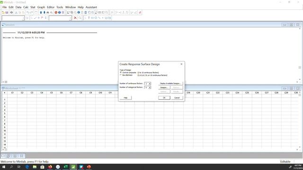
Task: Open the Editor menu
Action: (51, 7)
